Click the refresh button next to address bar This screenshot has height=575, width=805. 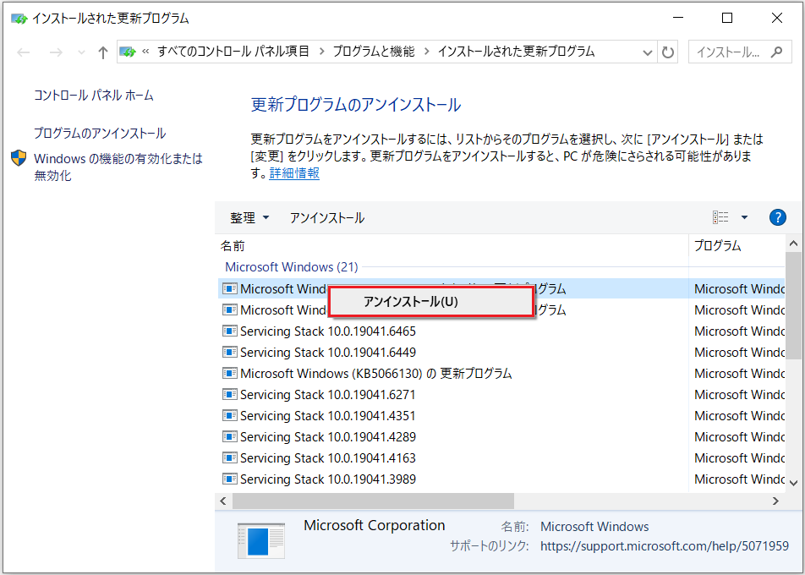click(x=667, y=52)
